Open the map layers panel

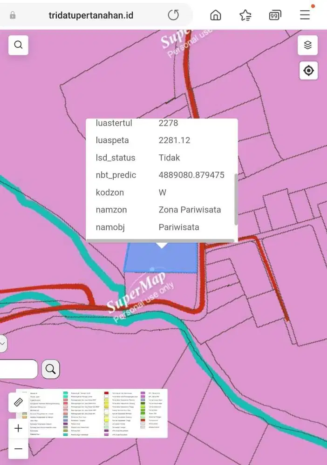pos(307,45)
